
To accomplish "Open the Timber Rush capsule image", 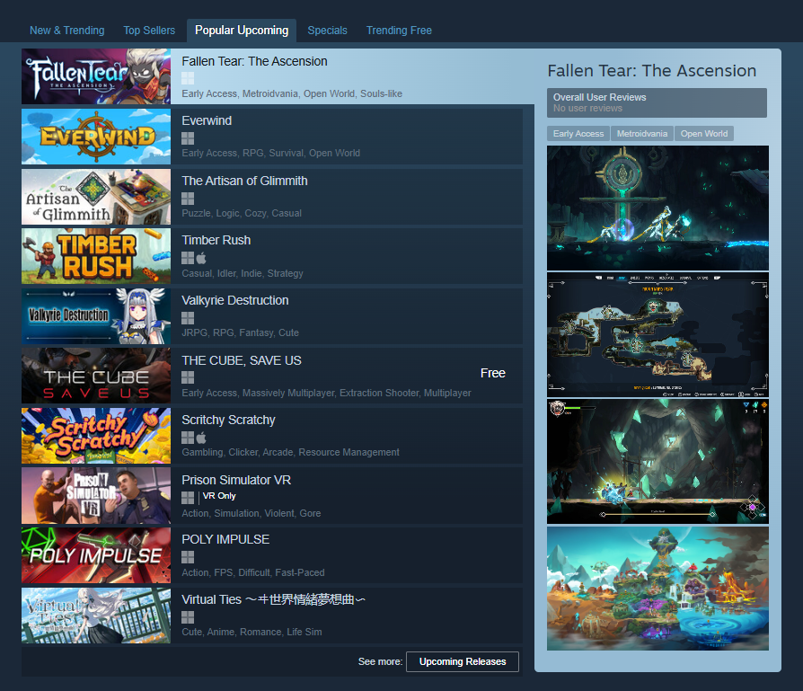I will pyautogui.click(x=96, y=256).
